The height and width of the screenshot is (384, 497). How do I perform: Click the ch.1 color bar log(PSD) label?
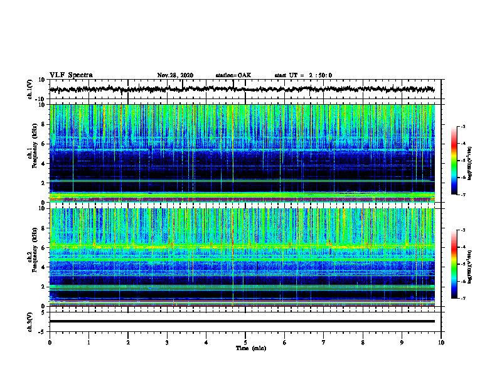click(x=470, y=163)
